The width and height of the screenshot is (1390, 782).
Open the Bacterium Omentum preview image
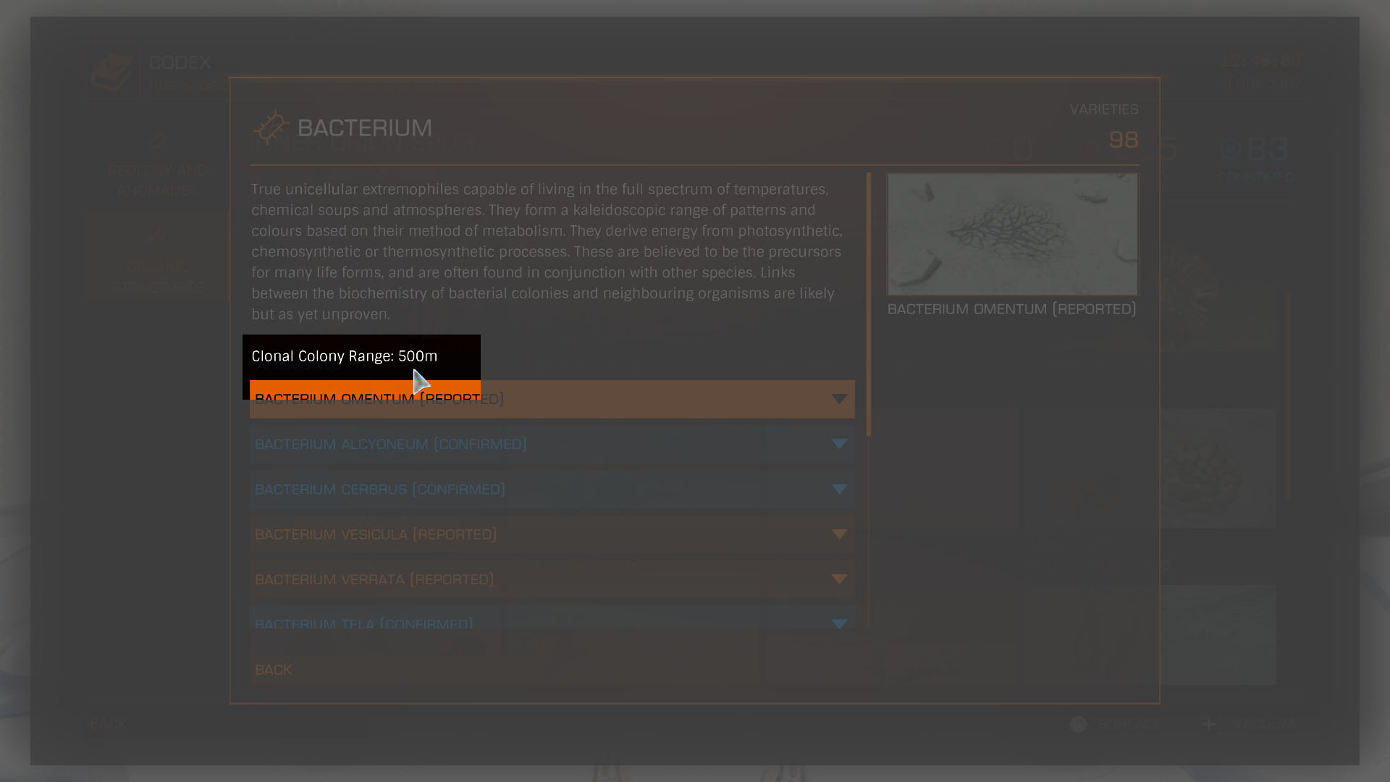(1012, 234)
